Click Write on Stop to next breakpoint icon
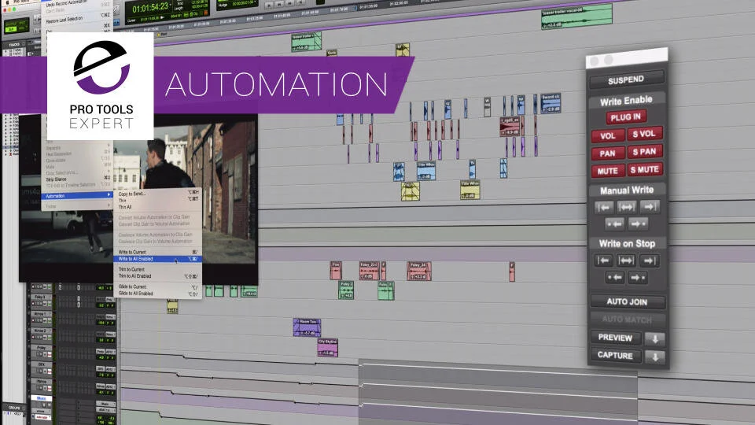Screen dimensions: 755x425 pos(638,278)
